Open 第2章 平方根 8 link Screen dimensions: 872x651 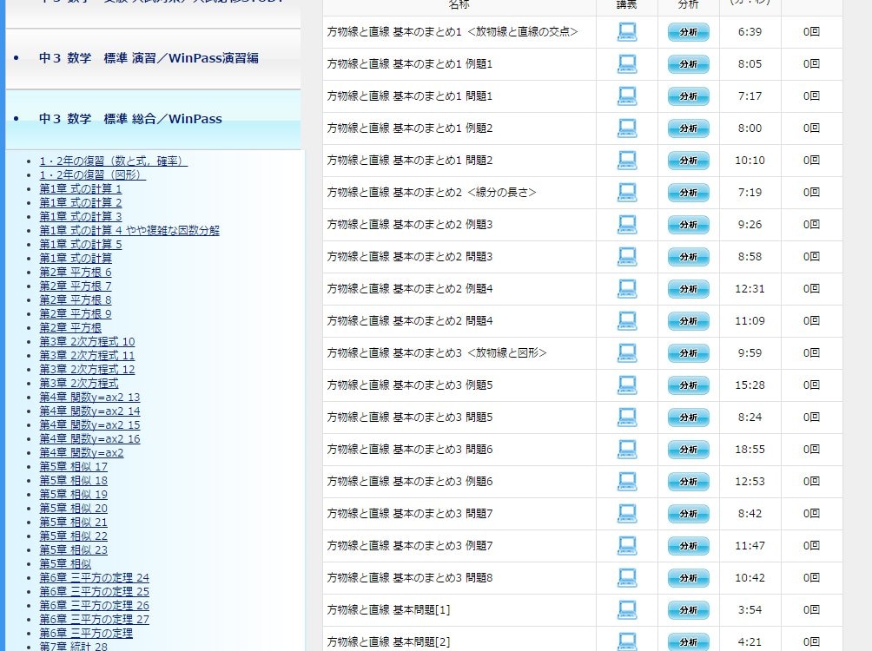point(75,300)
